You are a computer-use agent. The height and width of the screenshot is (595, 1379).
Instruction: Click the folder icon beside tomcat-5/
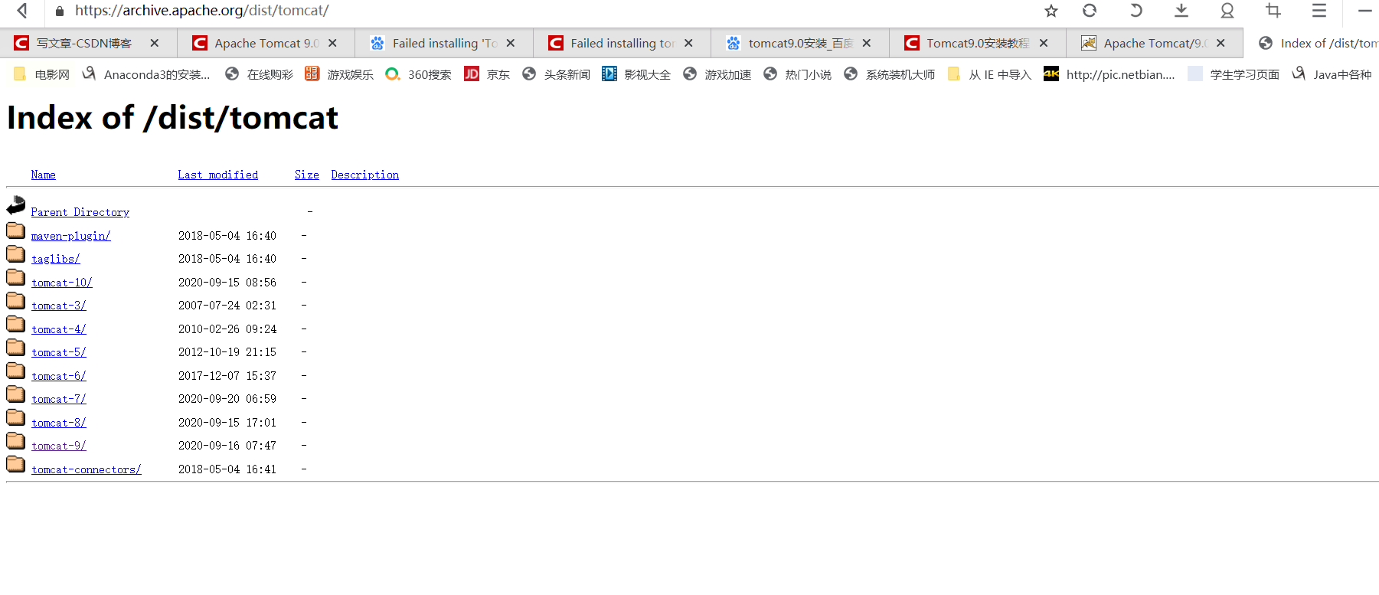coord(16,347)
